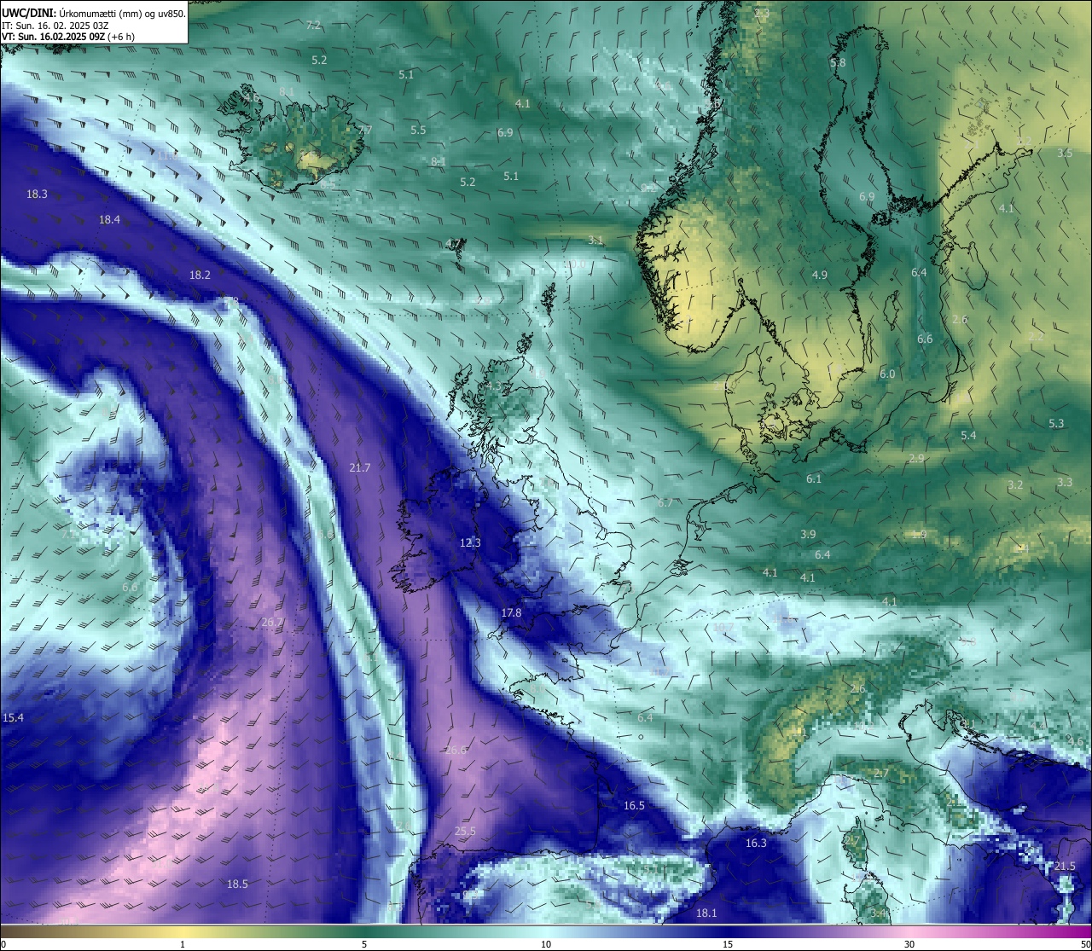The image size is (1092, 951).
Task: Click the map value 3.3
Action: tap(1065, 483)
